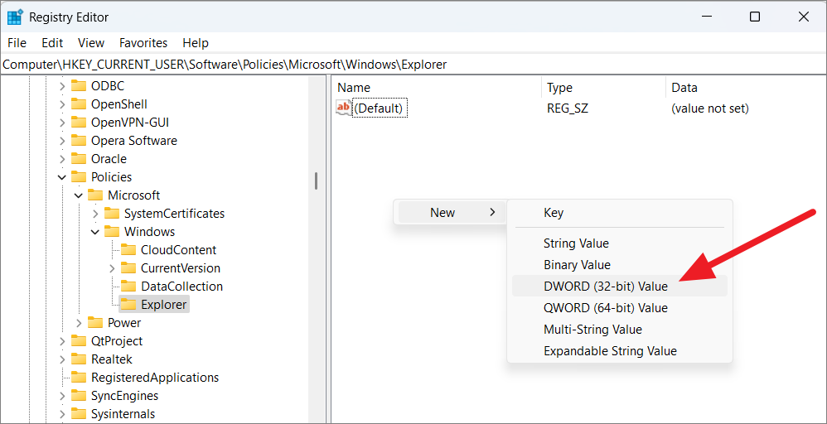Click the tree pane vertical scrollbar thumb
The image size is (827, 424).
pyautogui.click(x=316, y=181)
